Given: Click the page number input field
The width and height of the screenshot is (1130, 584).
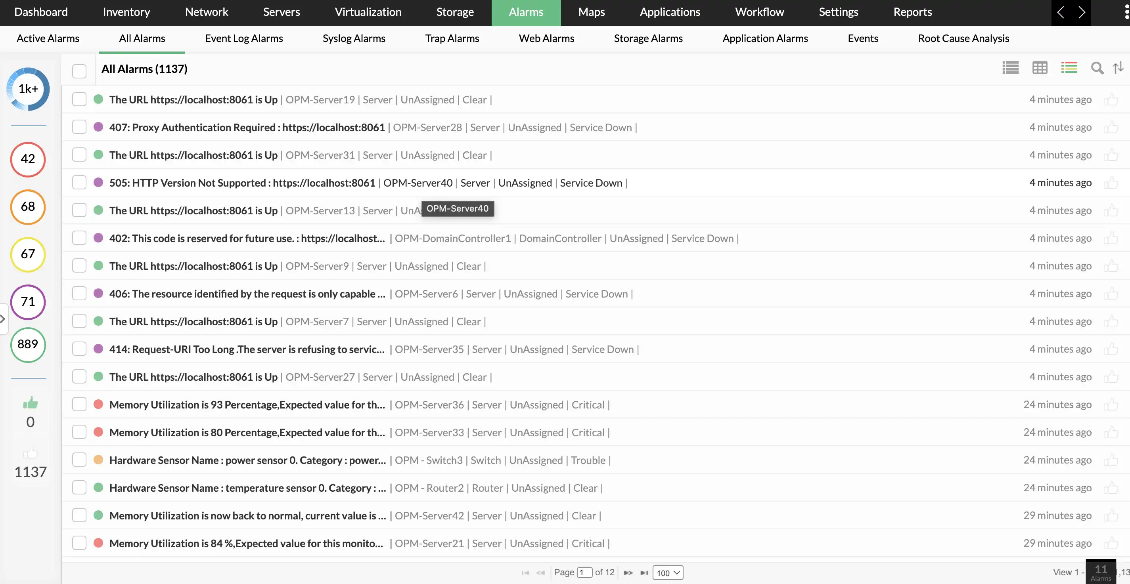Looking at the screenshot, I should click(584, 573).
